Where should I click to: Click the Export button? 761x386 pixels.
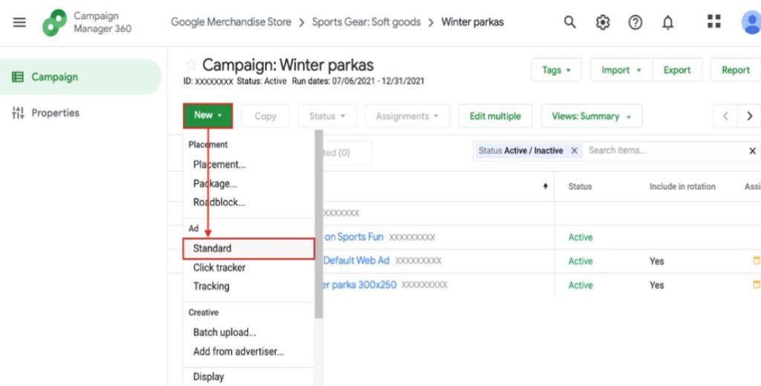677,70
